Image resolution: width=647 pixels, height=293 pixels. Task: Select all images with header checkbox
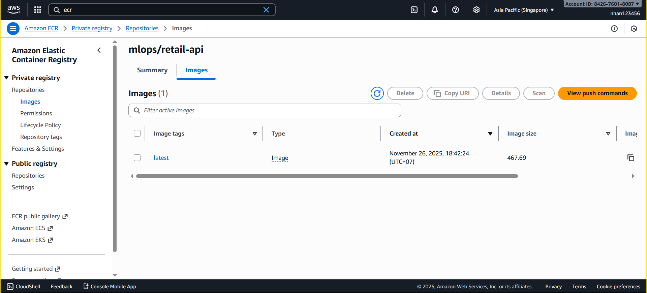point(137,133)
